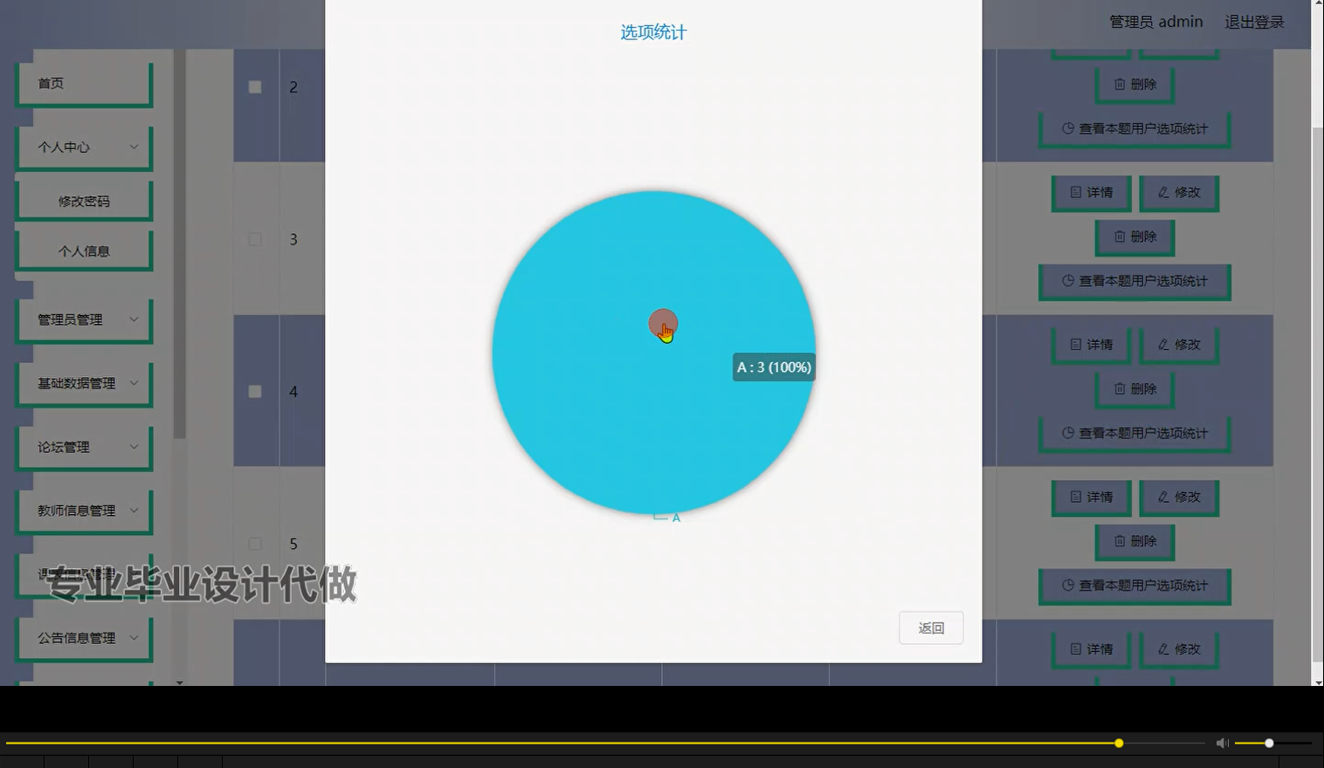Click the 返回 button in the dialog
Image resolution: width=1324 pixels, height=768 pixels.
(x=931, y=627)
